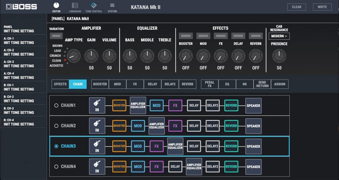Click the TREBLE equalizer knob

pyautogui.click(x=165, y=56)
